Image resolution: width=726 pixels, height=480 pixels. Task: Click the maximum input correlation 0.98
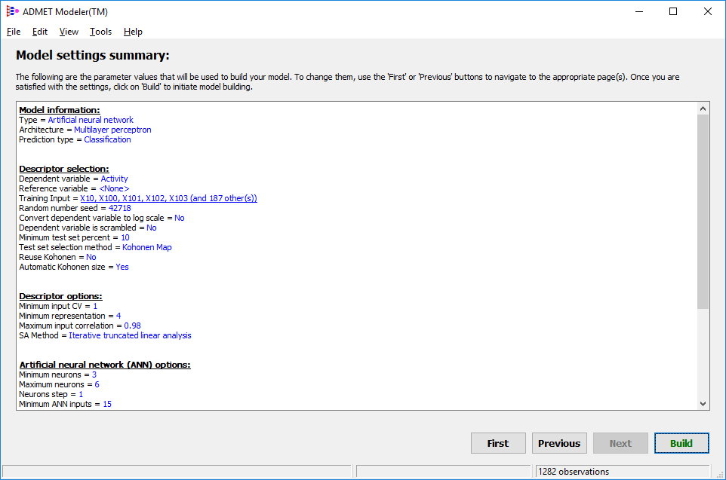click(132, 326)
